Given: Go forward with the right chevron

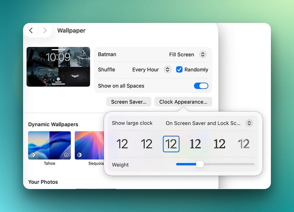Looking at the screenshot, I should pos(45,30).
